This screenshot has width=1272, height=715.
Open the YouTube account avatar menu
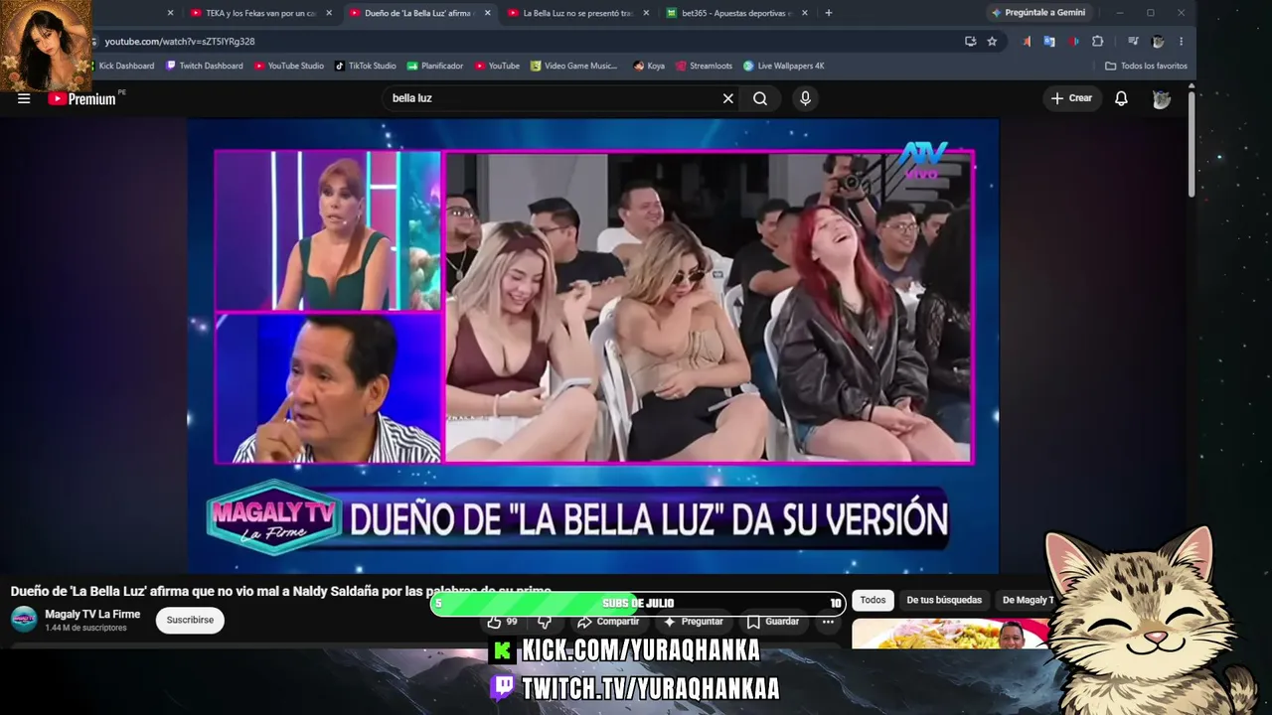coord(1161,98)
